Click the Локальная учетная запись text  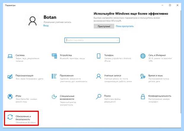click(57, 22)
